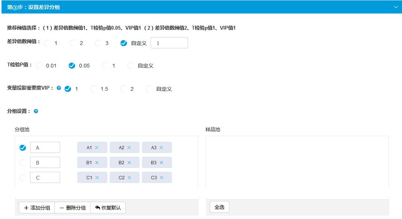The width and height of the screenshot is (402, 219).
Task: Click the 添加分组 button
Action: (37, 208)
